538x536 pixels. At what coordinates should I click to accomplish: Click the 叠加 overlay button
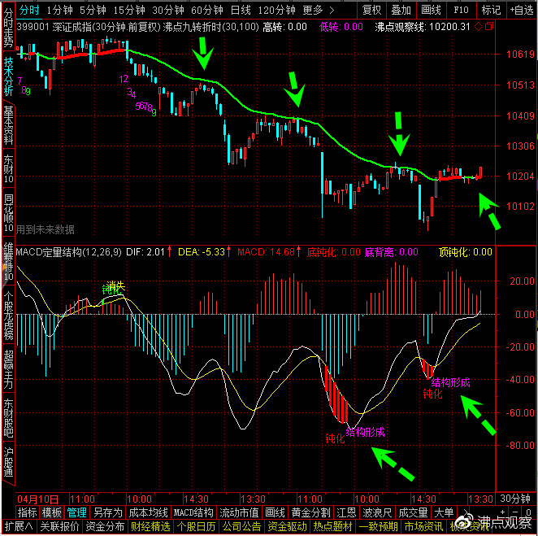click(x=401, y=10)
